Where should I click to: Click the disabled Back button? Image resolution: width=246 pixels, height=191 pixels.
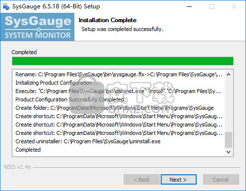pyautogui.click(x=141, y=180)
